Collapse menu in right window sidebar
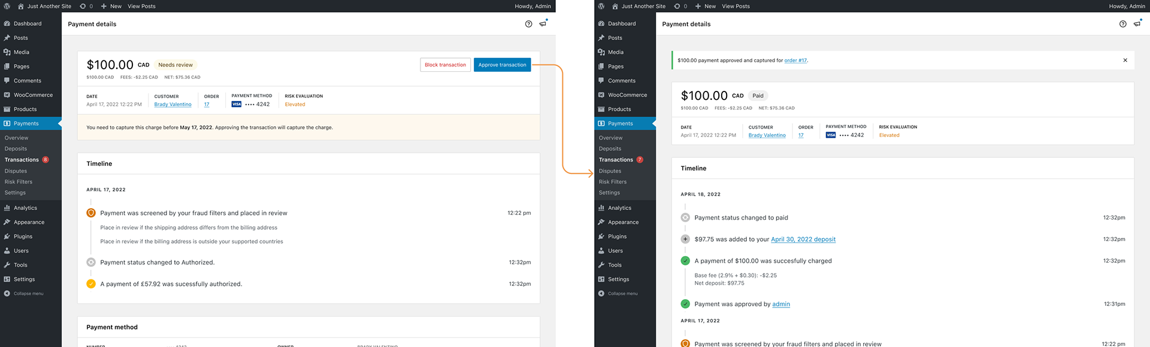This screenshot has height=347, width=1150. 618,293
